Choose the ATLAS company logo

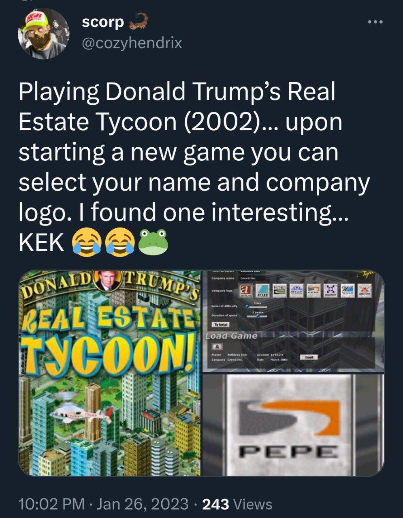pos(263,291)
